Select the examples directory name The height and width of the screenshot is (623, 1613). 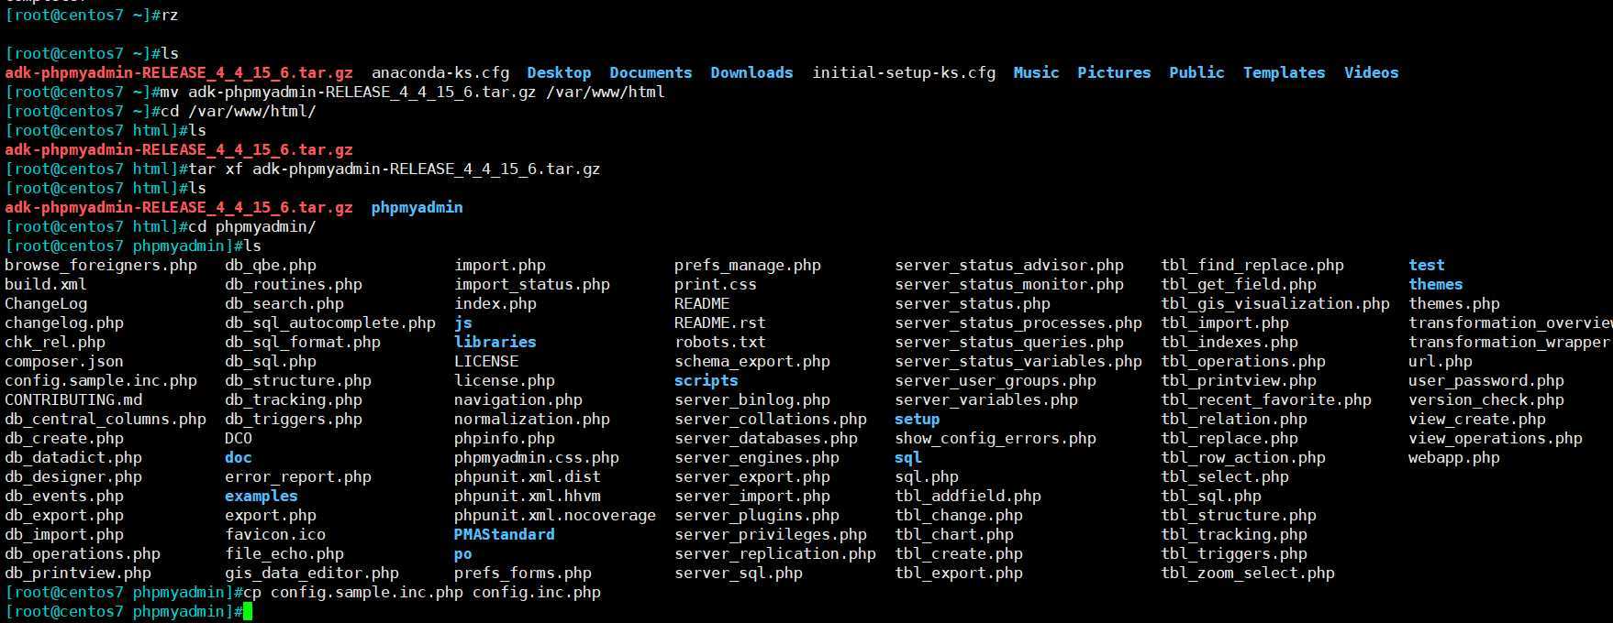pos(261,496)
